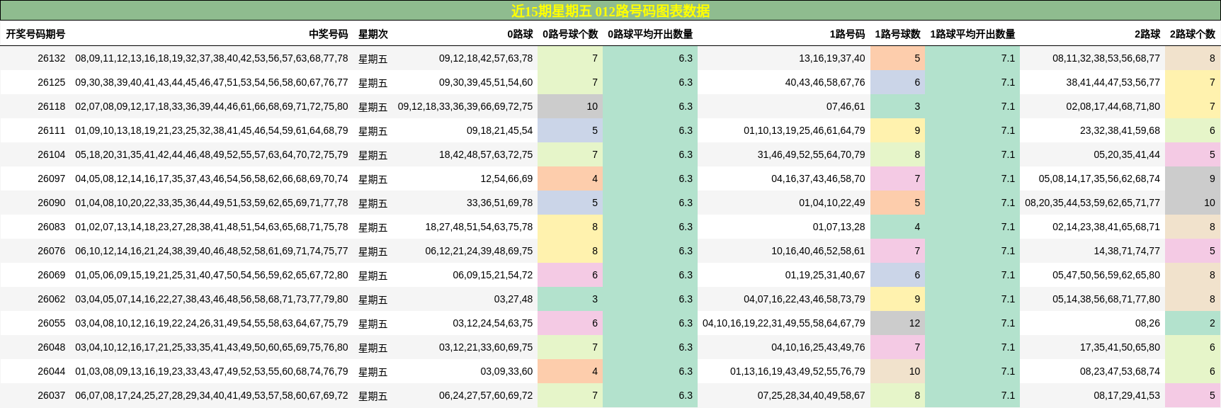Select issue number 26044
This screenshot has width=1221, height=408.
51,371
